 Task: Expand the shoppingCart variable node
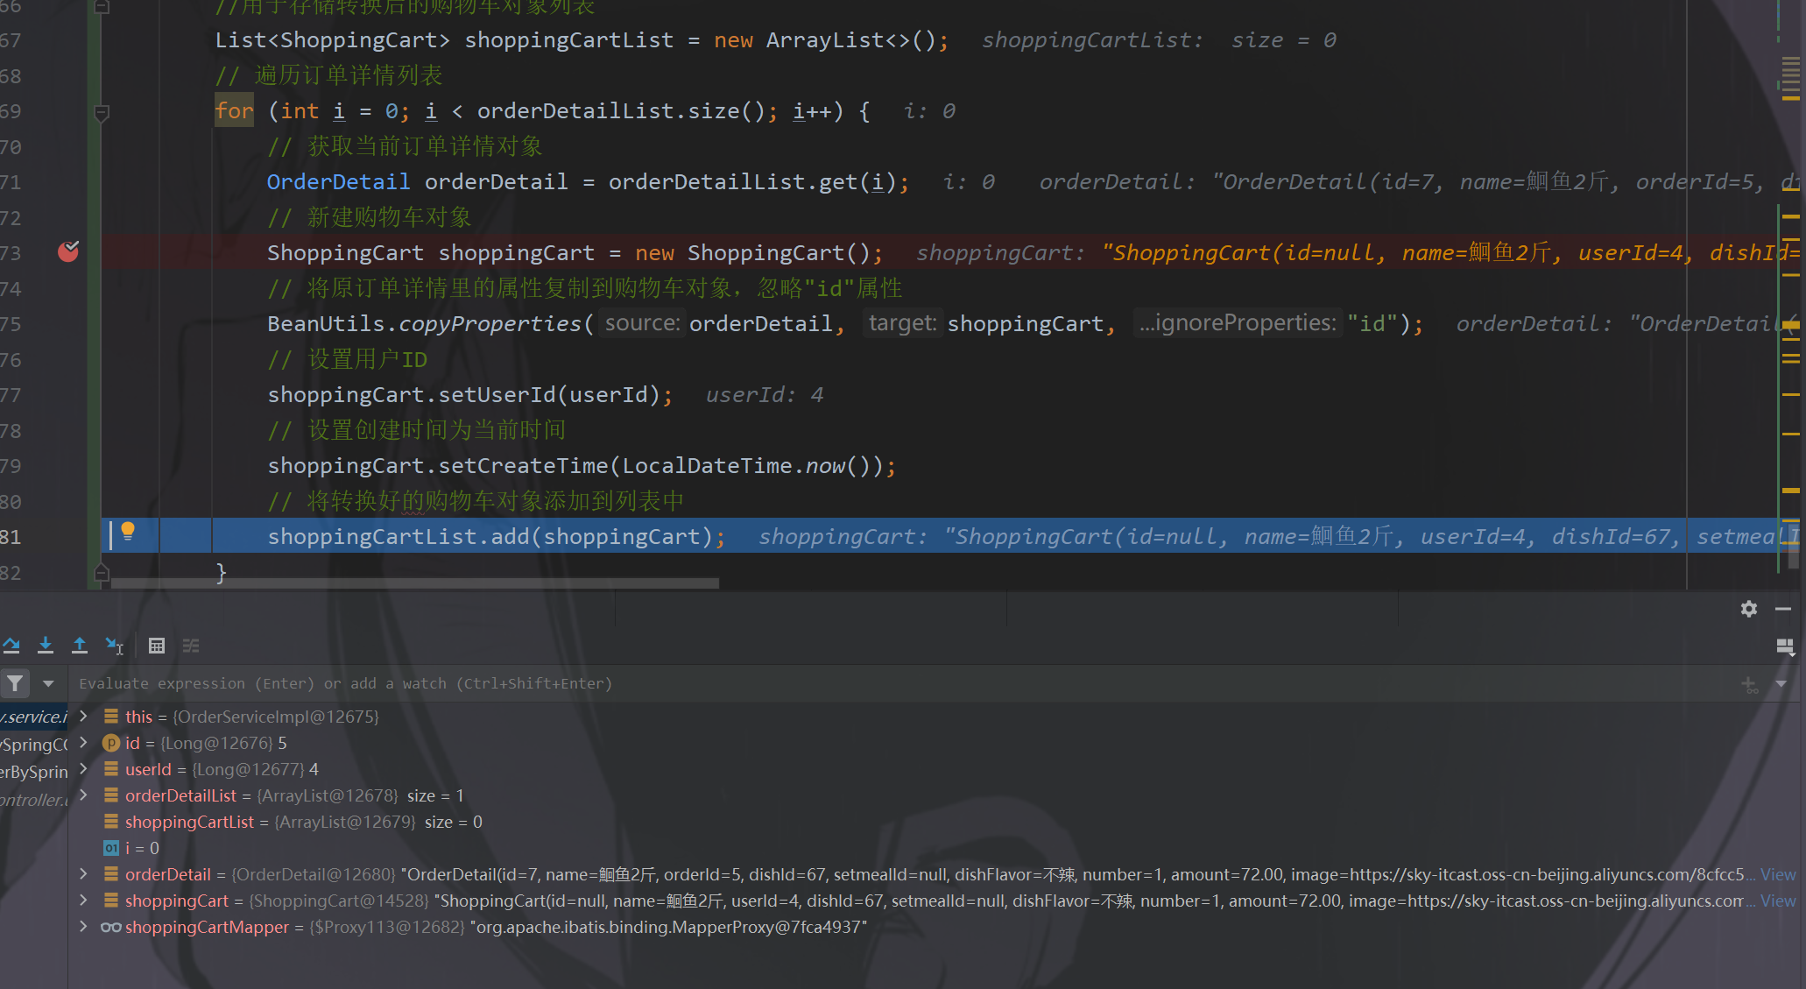[x=83, y=901]
